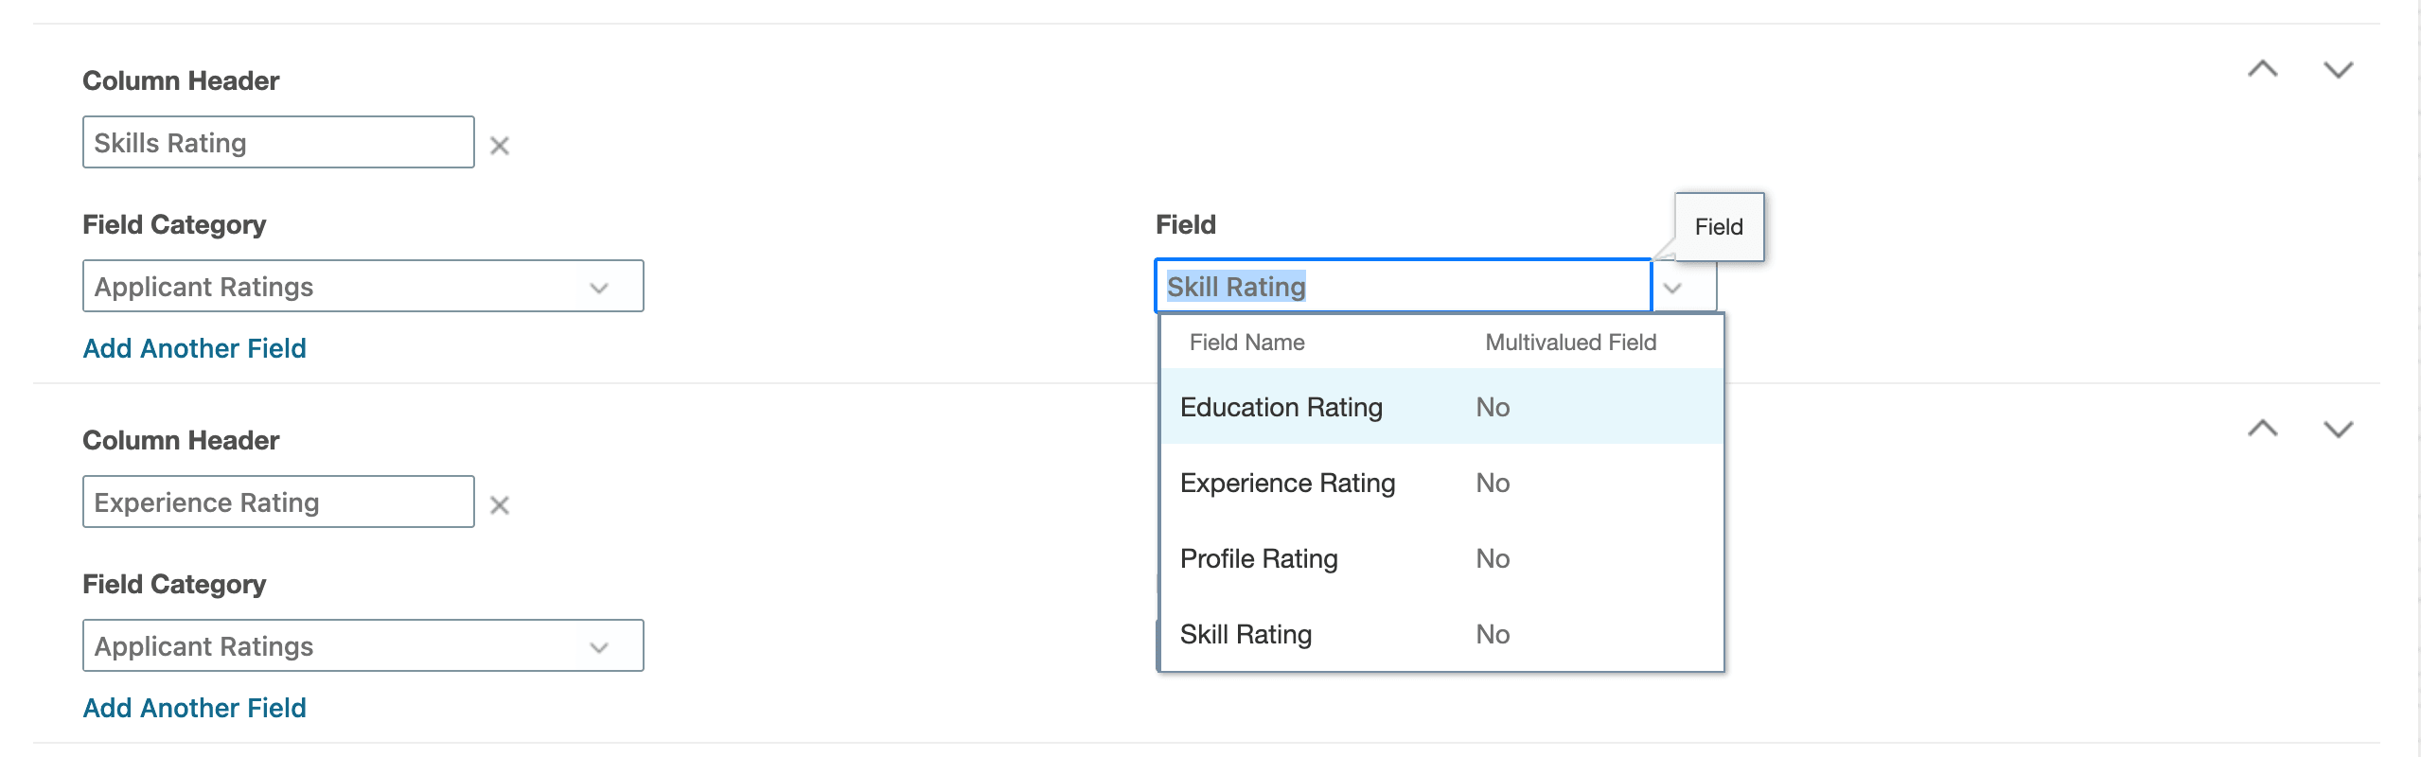The image size is (2421, 757).
Task: Select Education Rating from the field list
Action: click(1281, 408)
